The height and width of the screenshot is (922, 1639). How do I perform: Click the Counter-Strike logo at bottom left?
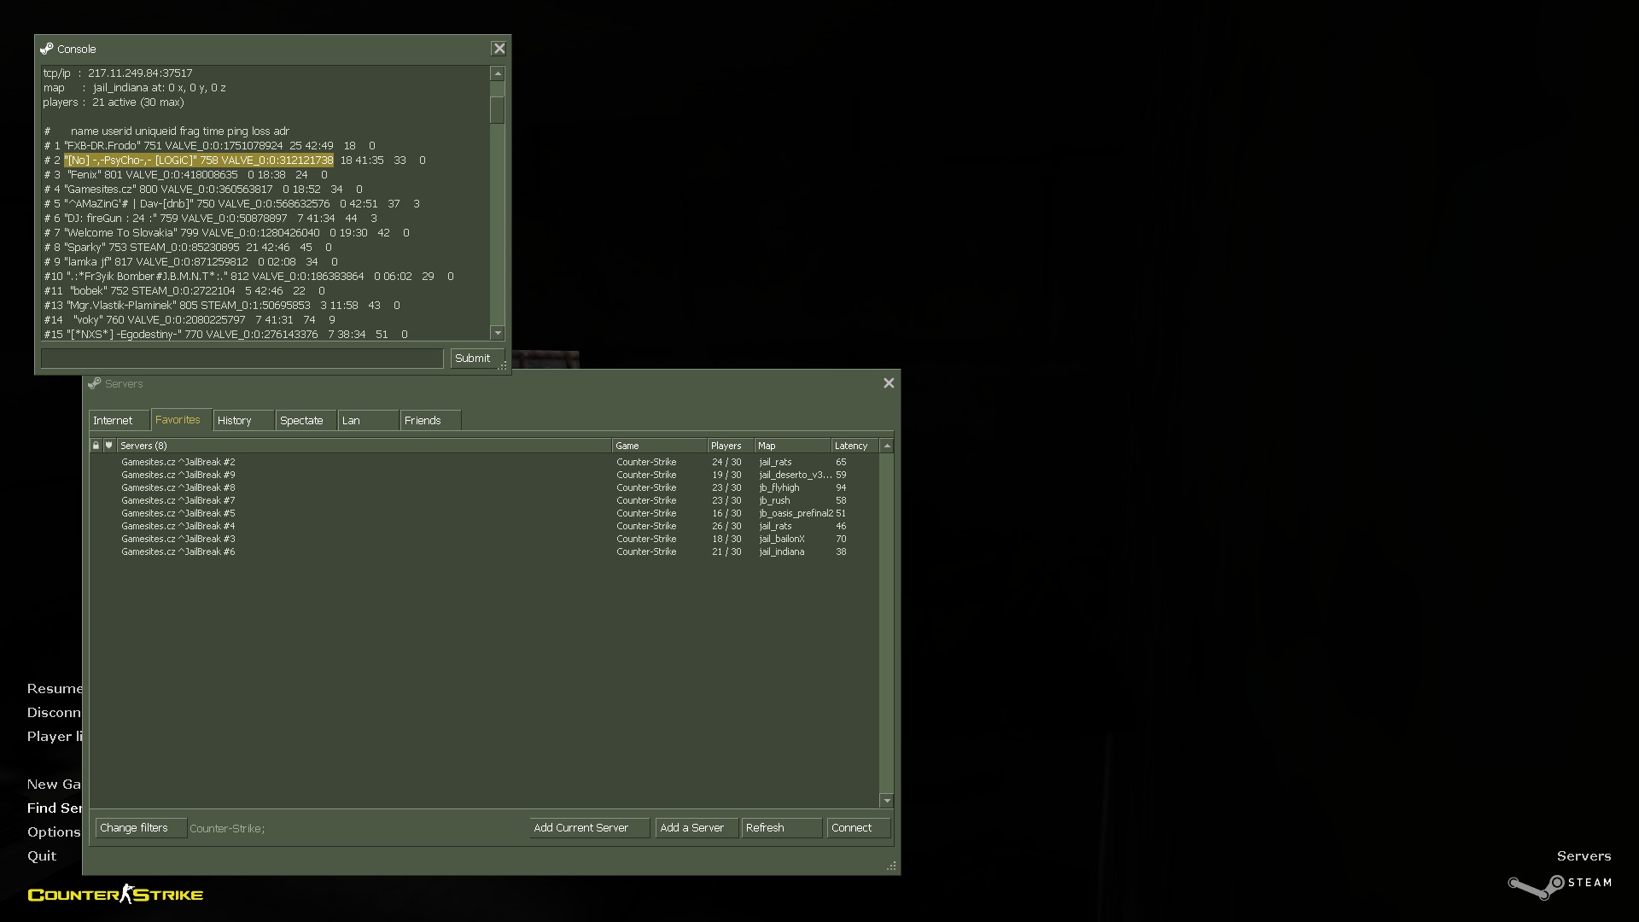click(x=115, y=894)
